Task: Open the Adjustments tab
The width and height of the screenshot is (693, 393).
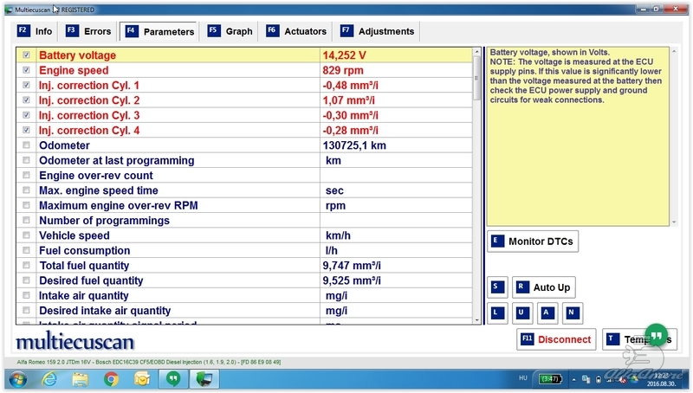Action: tap(378, 31)
